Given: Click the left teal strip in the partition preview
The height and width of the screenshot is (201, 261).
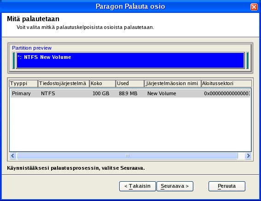Looking at the screenshot, I should tap(14, 60).
